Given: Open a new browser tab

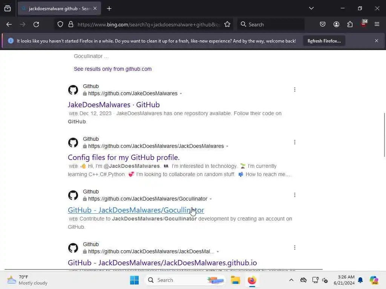Looking at the screenshot, I should tap(109, 9).
